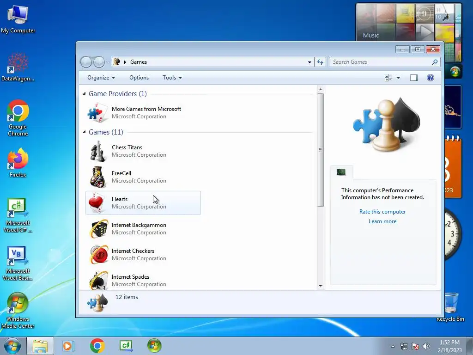Select the FreeCell card icon

[97, 177]
